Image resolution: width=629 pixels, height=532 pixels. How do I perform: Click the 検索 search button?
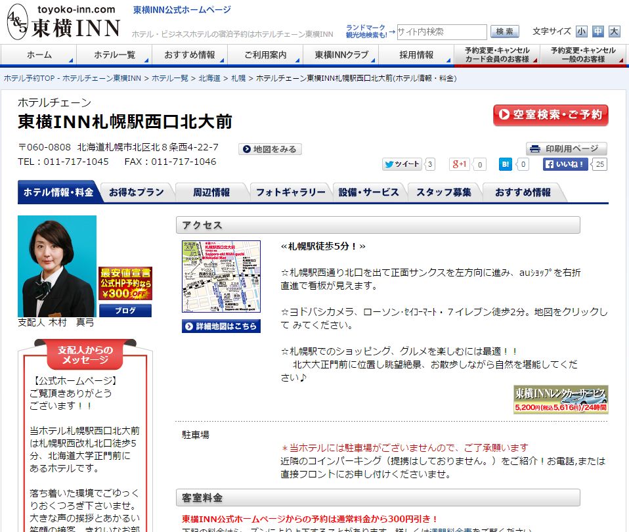[505, 32]
